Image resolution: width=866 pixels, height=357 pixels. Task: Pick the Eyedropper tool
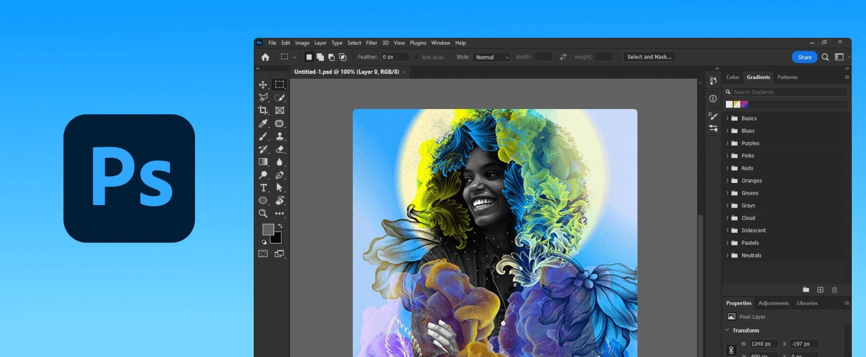263,124
